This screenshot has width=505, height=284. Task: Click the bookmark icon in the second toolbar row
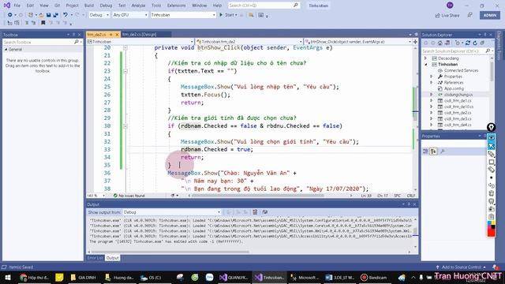(x=43, y=23)
